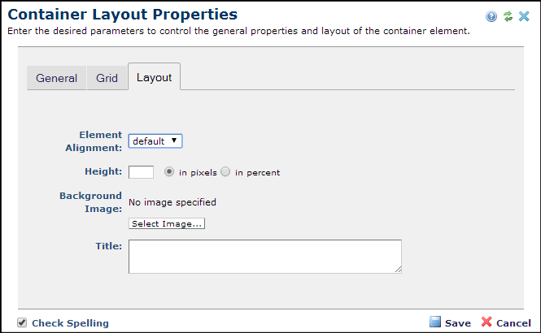
Task: Click the Cancel text link
Action: (513, 323)
